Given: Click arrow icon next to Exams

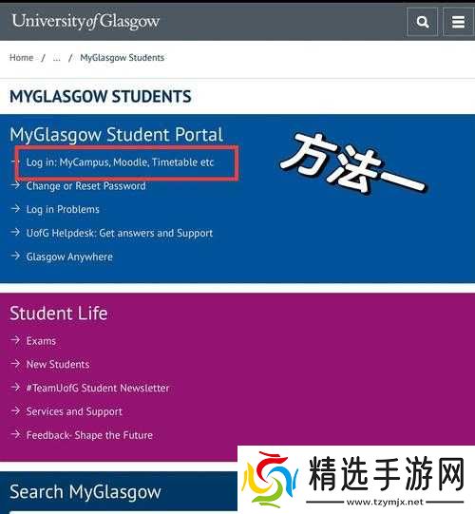Looking at the screenshot, I should tap(15, 340).
